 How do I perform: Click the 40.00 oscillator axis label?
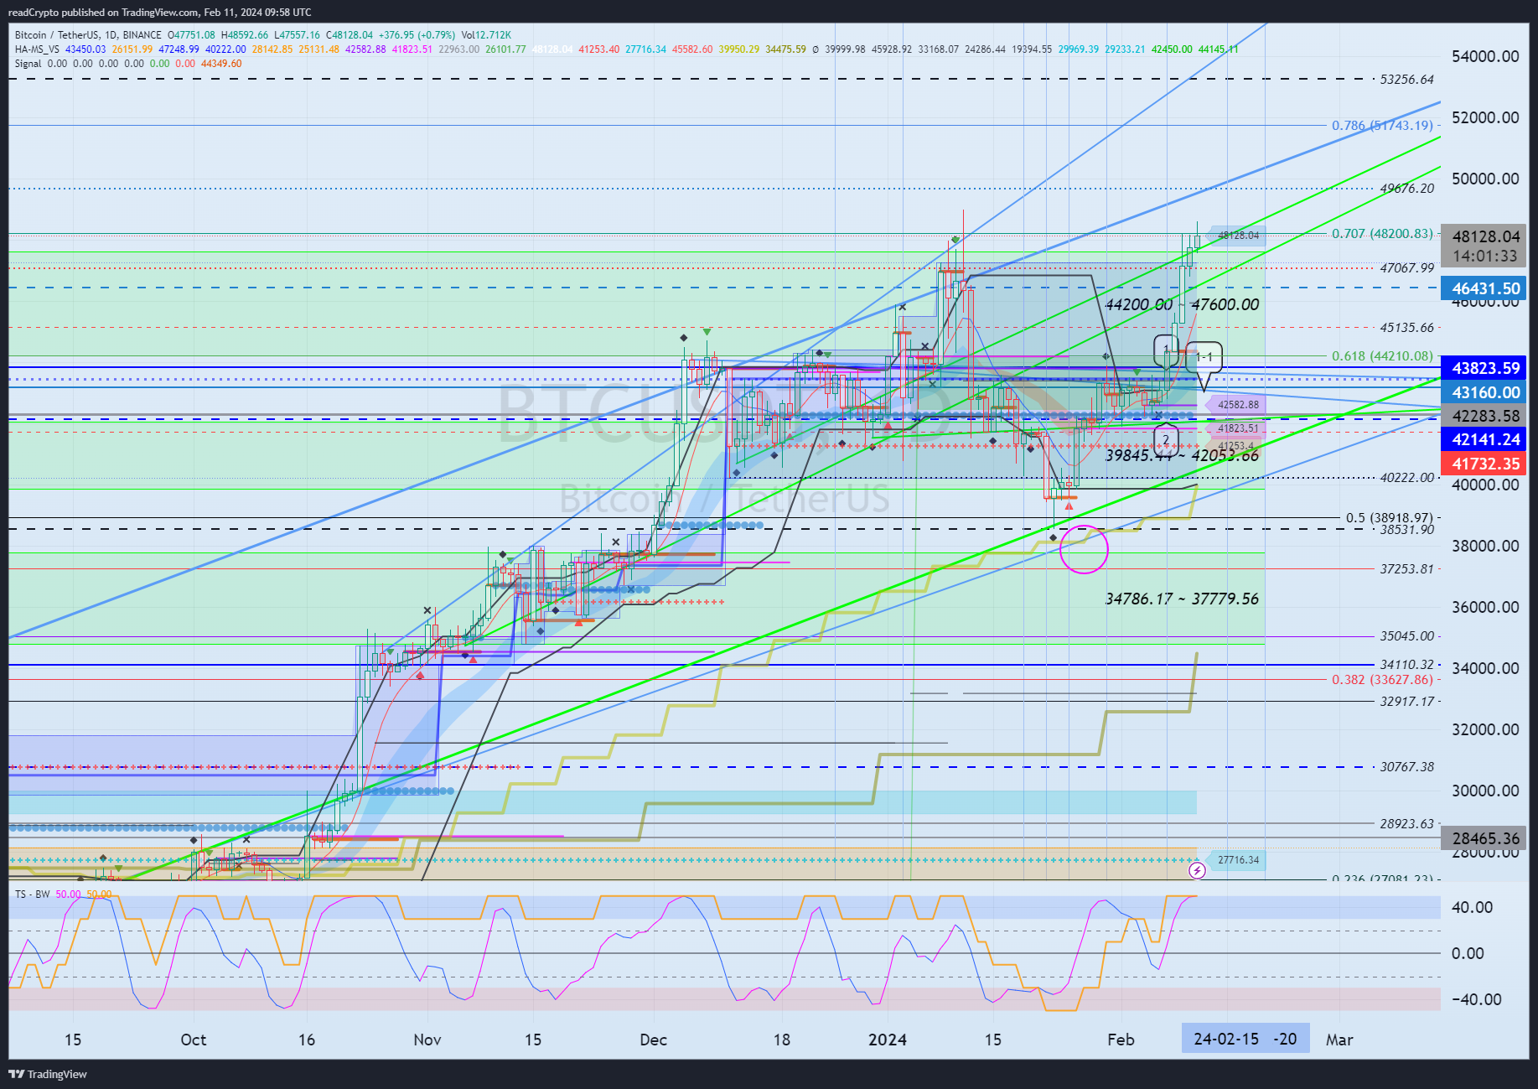click(x=1473, y=908)
